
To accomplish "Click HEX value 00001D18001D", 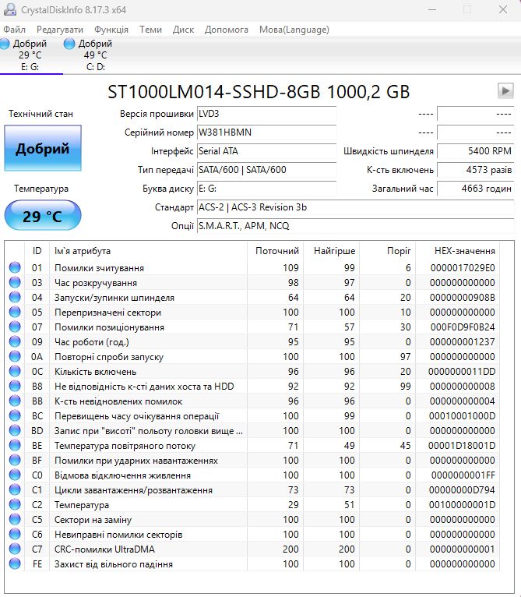I will point(462,446).
